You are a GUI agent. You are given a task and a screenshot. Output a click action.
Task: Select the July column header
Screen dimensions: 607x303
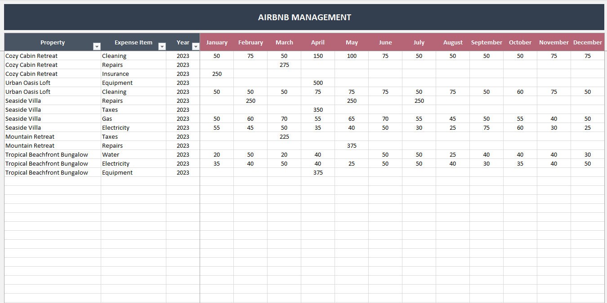[419, 42]
